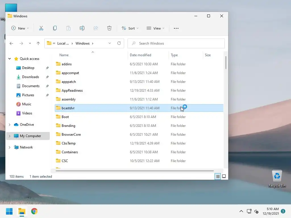This screenshot has width=291, height=218.
Task: Click Local breadcrumb in address bar
Action: [63, 43]
